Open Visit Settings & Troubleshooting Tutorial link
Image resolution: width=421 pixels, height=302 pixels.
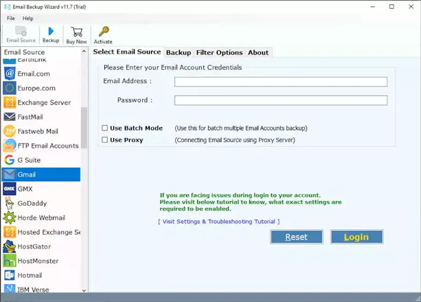pyautogui.click(x=219, y=222)
